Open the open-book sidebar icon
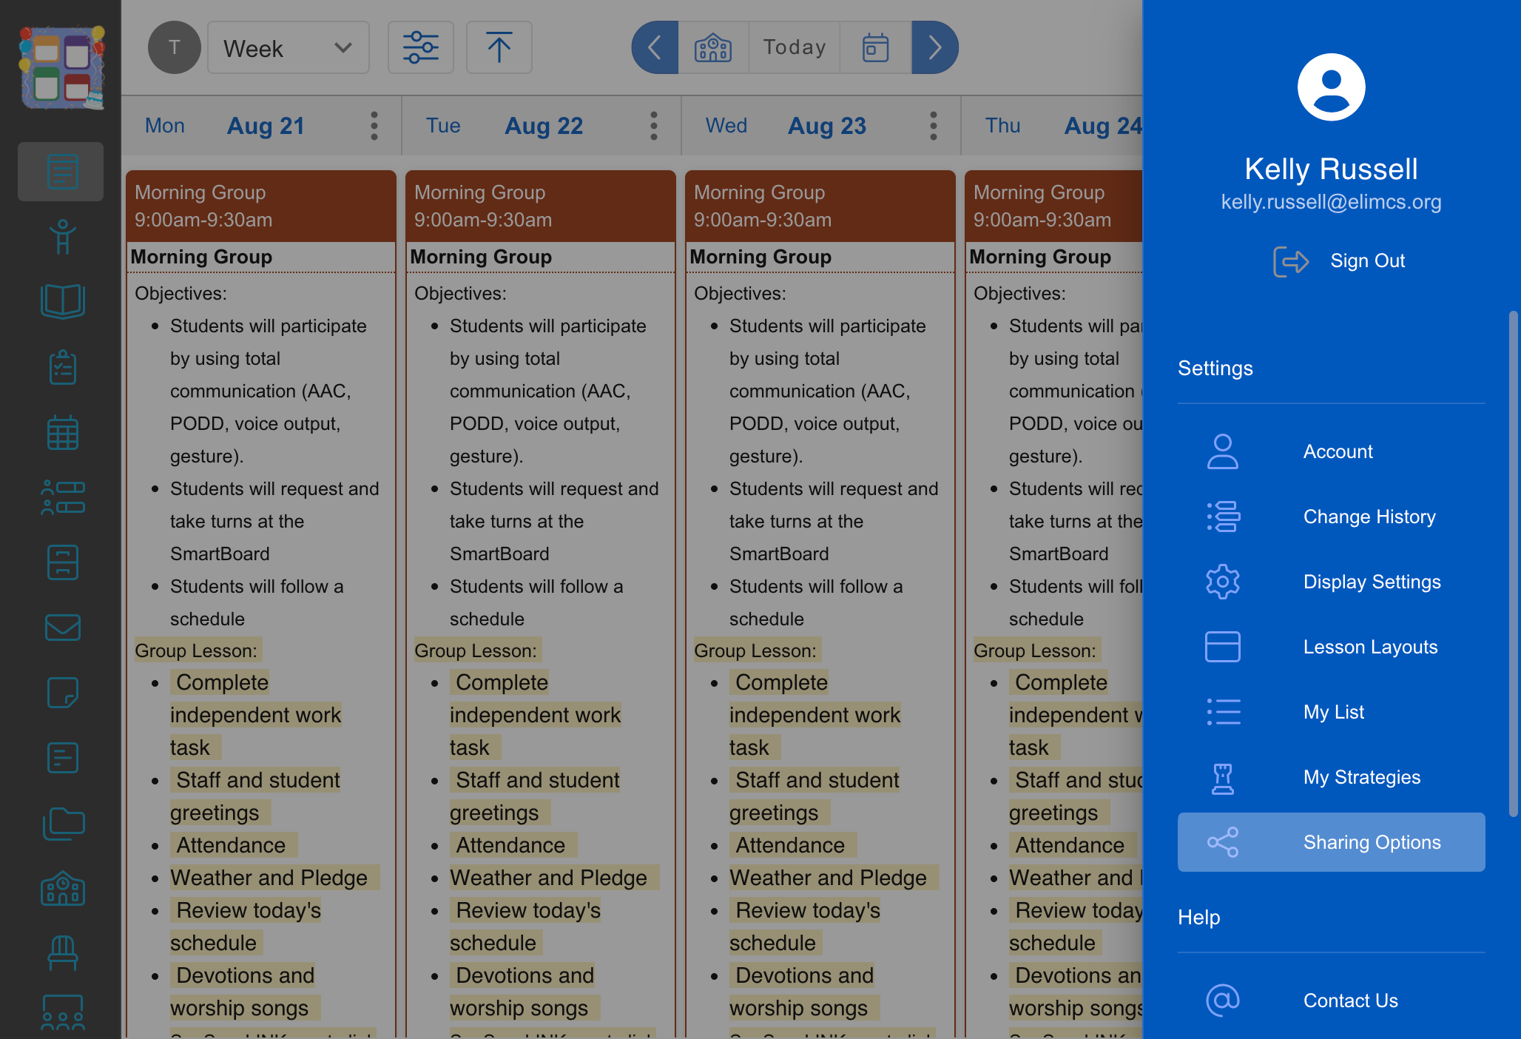Image resolution: width=1521 pixels, height=1039 pixels. point(62,301)
